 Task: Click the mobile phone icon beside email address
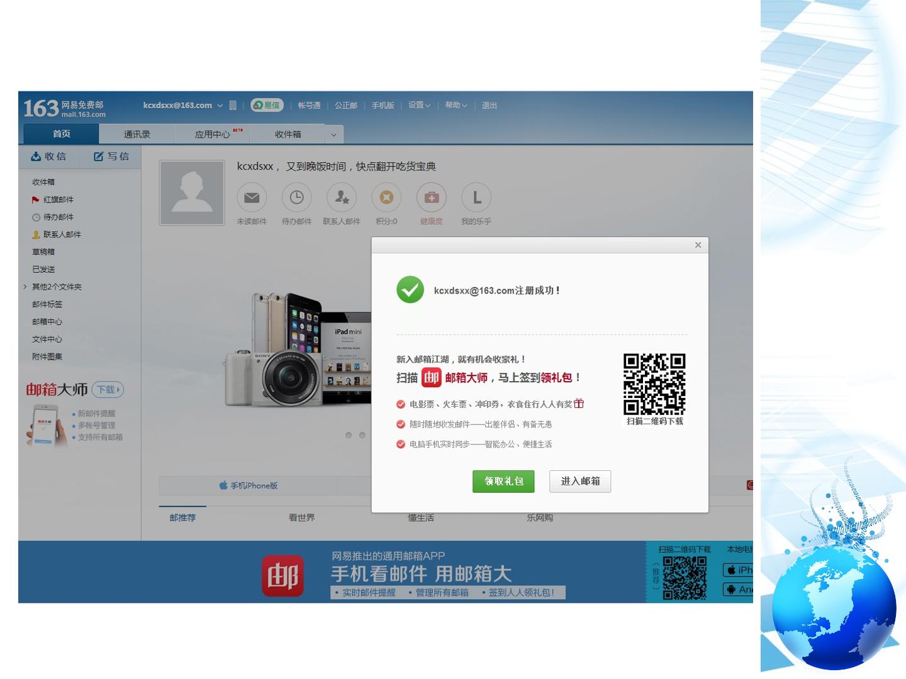pyautogui.click(x=233, y=105)
